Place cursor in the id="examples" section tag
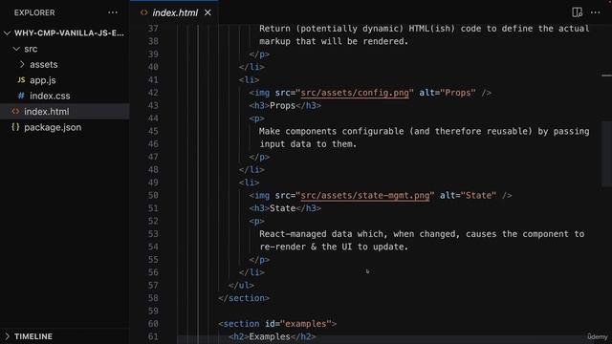This screenshot has width=612, height=344. click(277, 324)
